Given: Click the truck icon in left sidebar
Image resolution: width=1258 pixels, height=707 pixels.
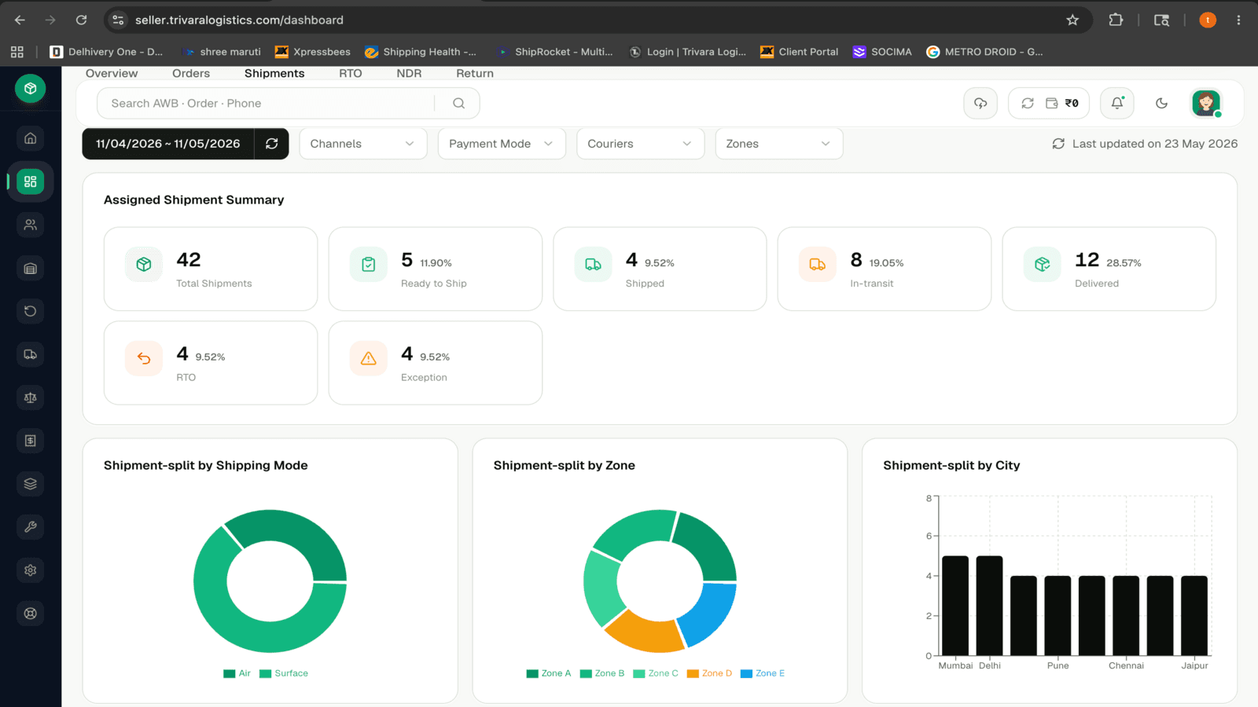Looking at the screenshot, I should click(30, 354).
